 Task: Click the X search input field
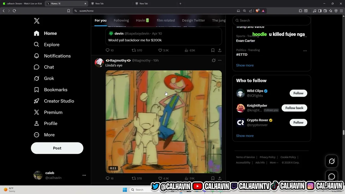click(272, 20)
